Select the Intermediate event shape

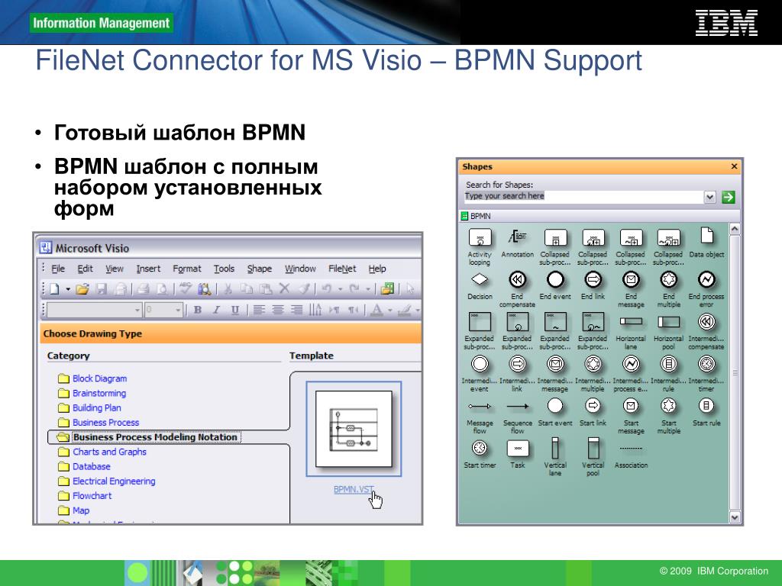pos(480,364)
